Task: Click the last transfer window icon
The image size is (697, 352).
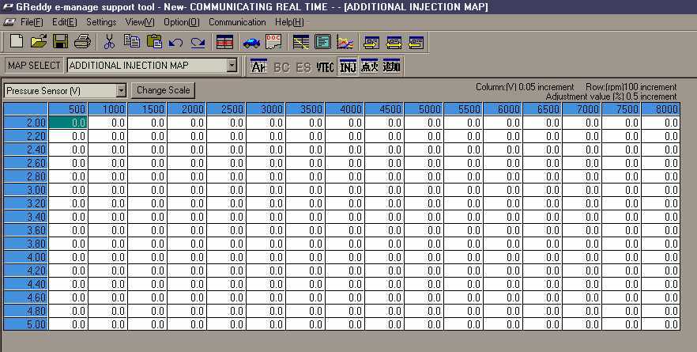Action: tap(416, 42)
